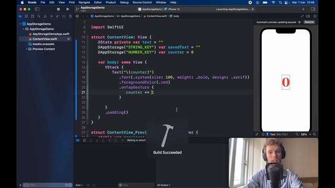
Task: Place cursor on counter += 1 line
Action: (140, 92)
